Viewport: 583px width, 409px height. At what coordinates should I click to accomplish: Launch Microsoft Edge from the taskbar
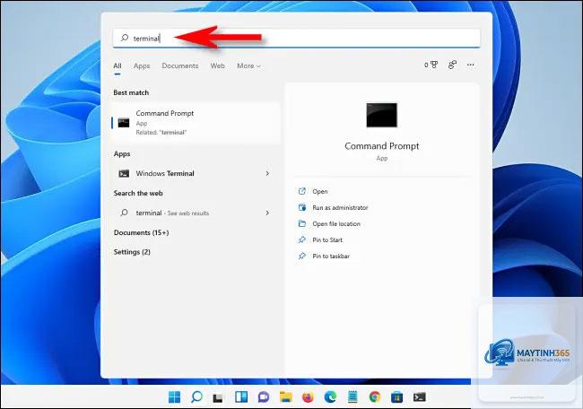(330, 397)
